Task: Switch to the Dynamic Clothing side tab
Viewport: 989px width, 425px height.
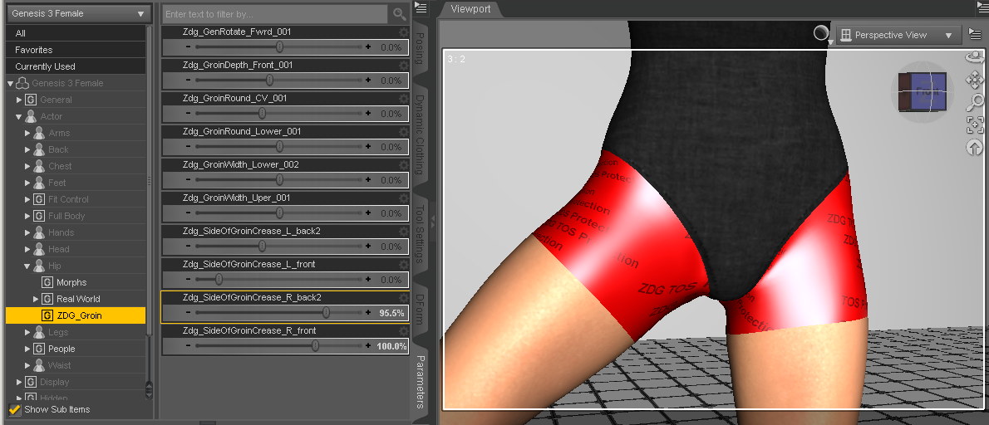Action: pyautogui.click(x=420, y=135)
